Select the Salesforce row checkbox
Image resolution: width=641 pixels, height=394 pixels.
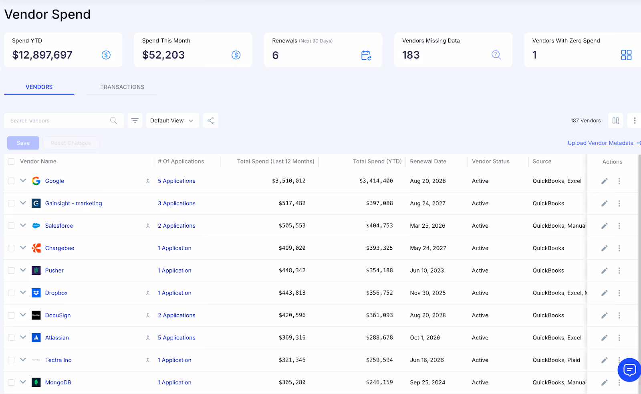pos(11,226)
